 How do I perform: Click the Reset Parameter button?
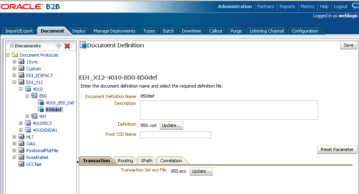[x=337, y=149]
